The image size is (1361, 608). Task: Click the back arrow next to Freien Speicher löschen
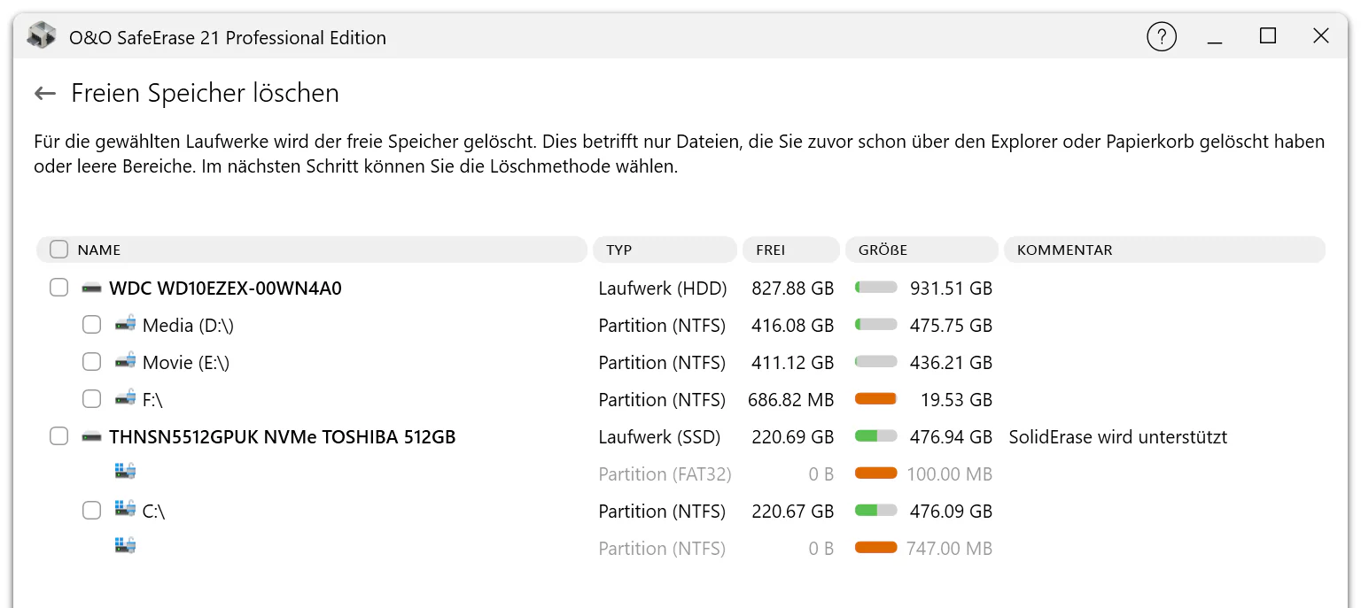[x=45, y=93]
